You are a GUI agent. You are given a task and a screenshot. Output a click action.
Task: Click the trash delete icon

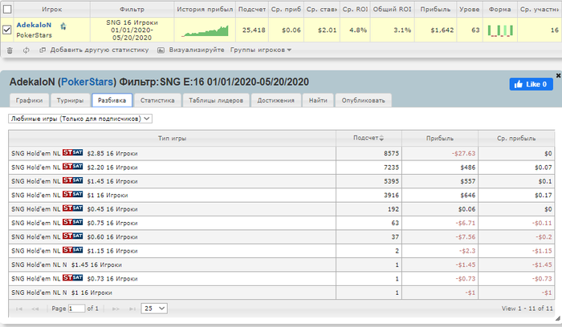10,50
